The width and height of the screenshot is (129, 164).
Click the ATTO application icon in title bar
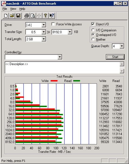tap(4, 4)
